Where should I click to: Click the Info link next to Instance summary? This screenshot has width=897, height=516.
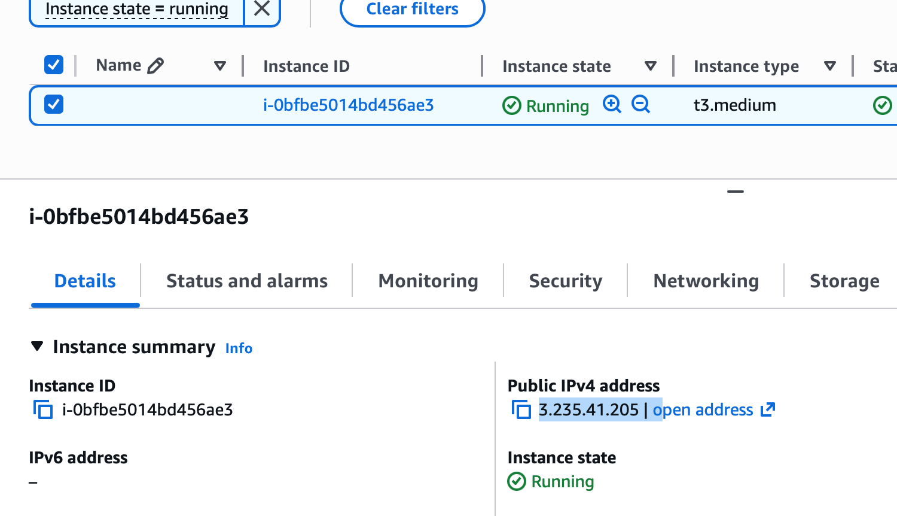239,348
